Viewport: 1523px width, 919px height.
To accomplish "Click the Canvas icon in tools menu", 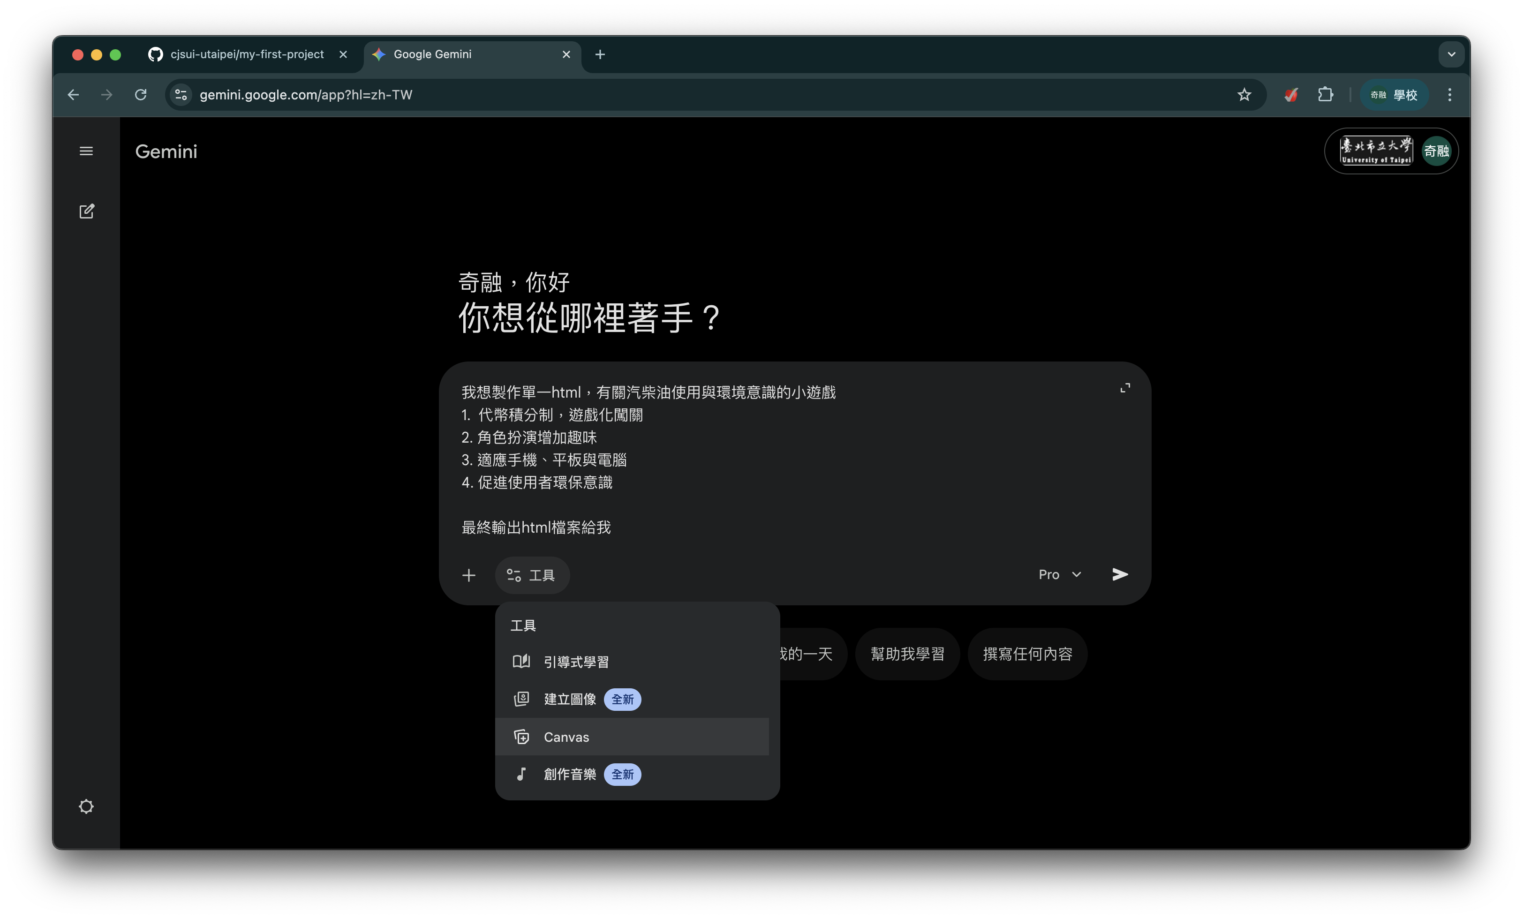I will tap(521, 737).
